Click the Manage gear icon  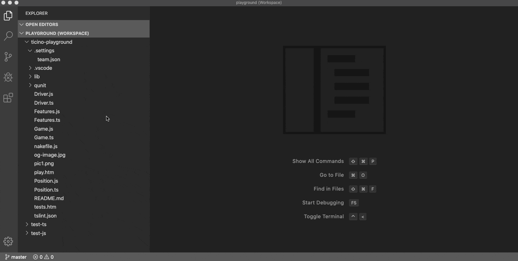[x=8, y=242]
